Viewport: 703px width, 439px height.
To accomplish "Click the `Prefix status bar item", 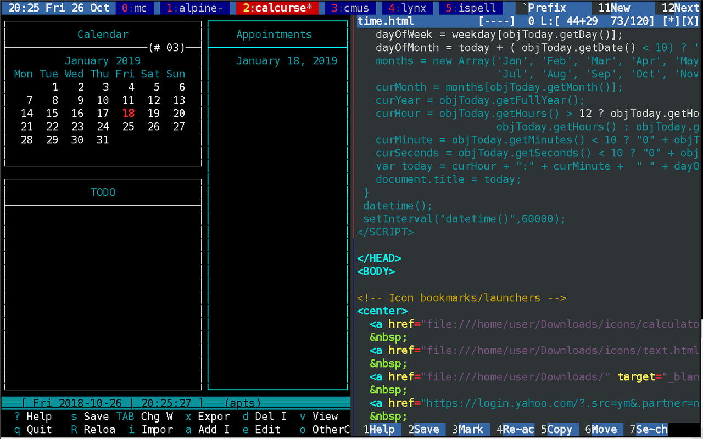I will coord(544,8).
